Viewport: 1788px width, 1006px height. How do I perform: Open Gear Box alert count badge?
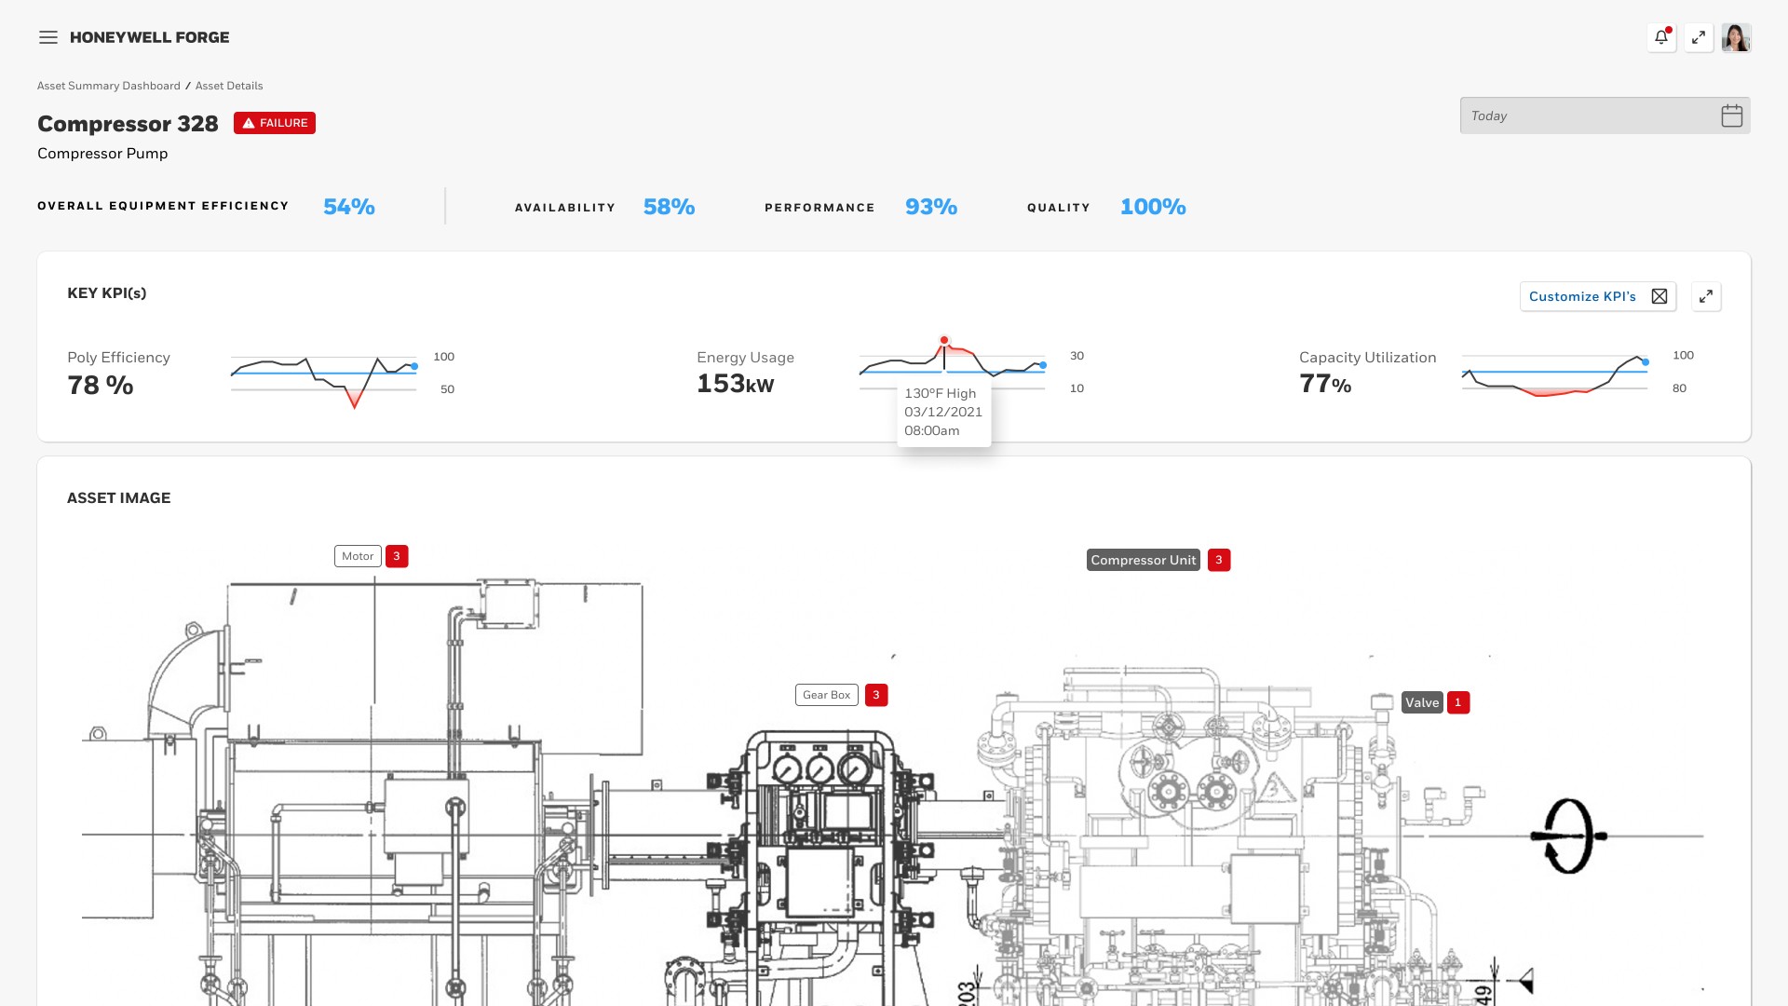pos(875,695)
